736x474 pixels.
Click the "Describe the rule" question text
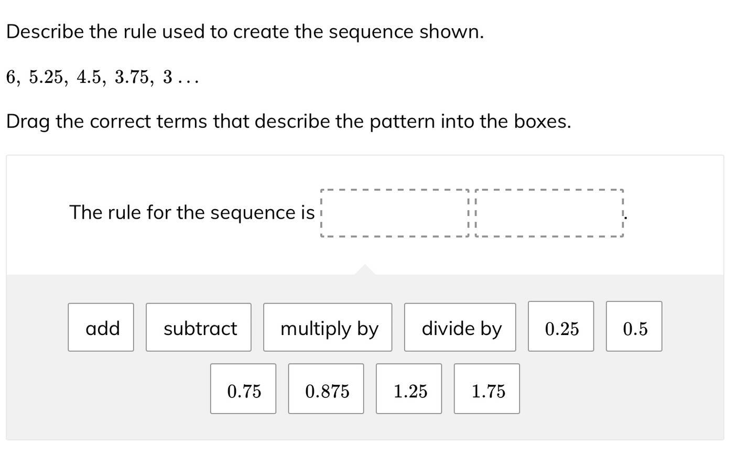[245, 32]
